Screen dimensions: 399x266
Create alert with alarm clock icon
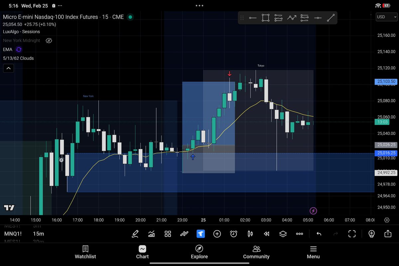pyautogui.click(x=234, y=234)
